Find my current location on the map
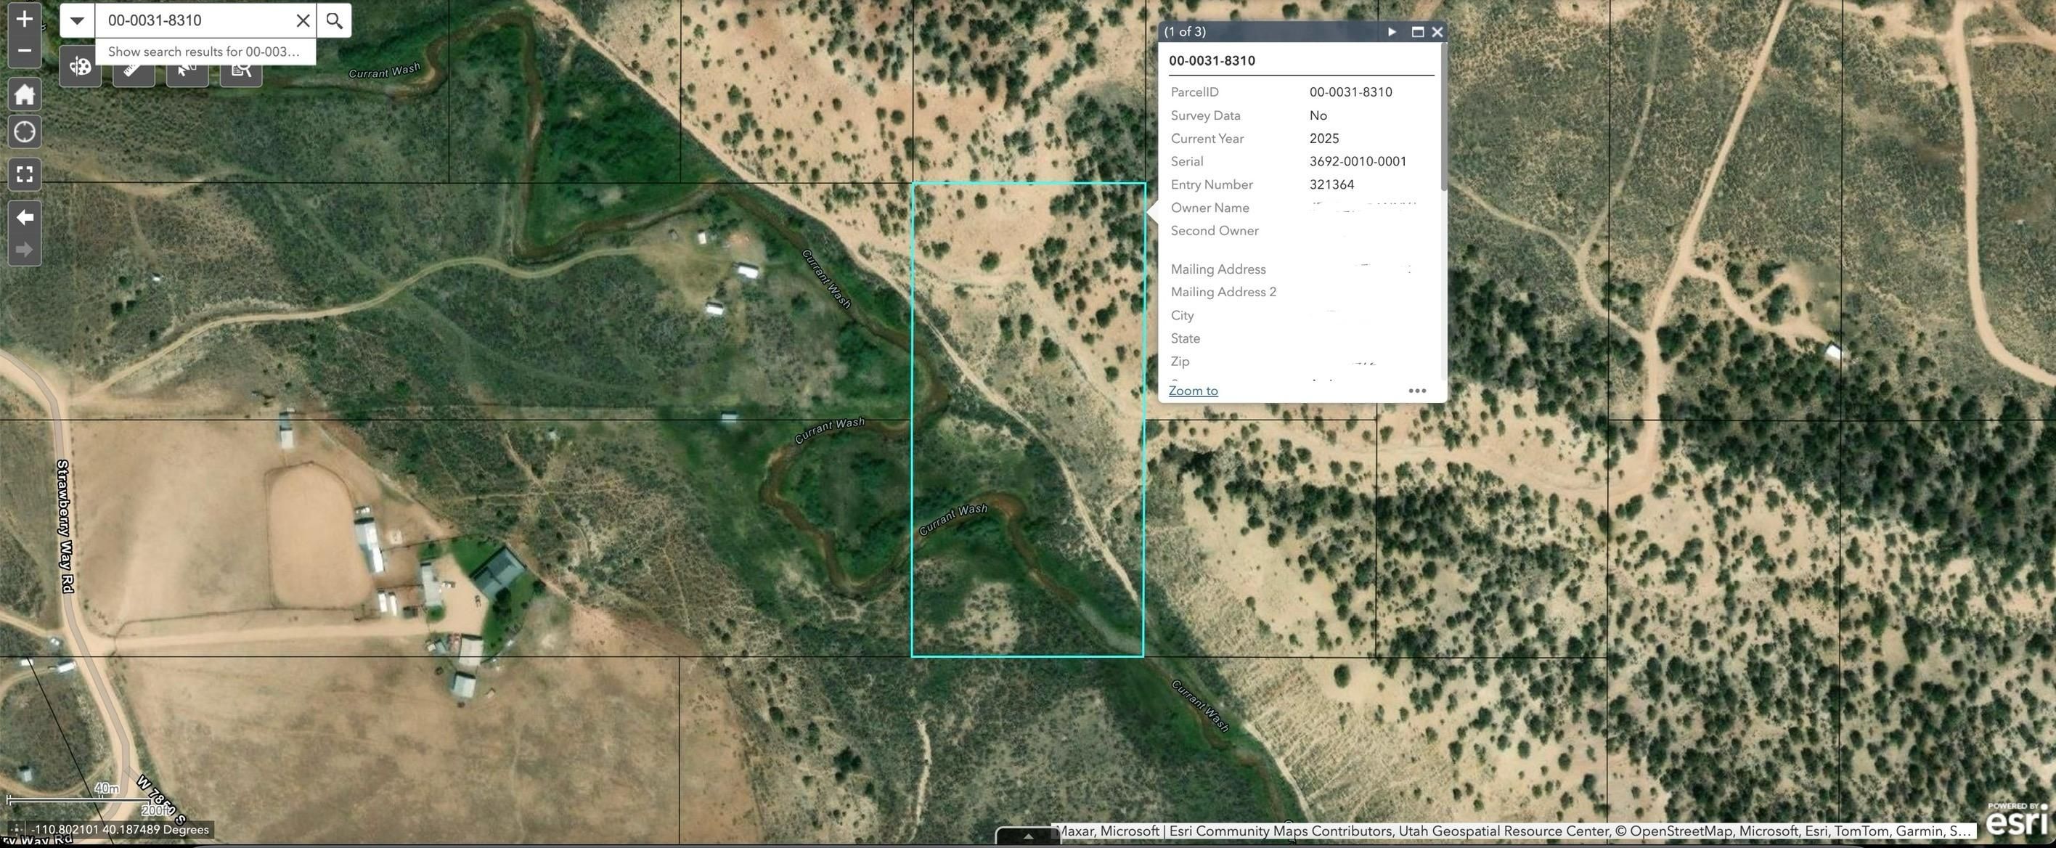 (x=24, y=131)
